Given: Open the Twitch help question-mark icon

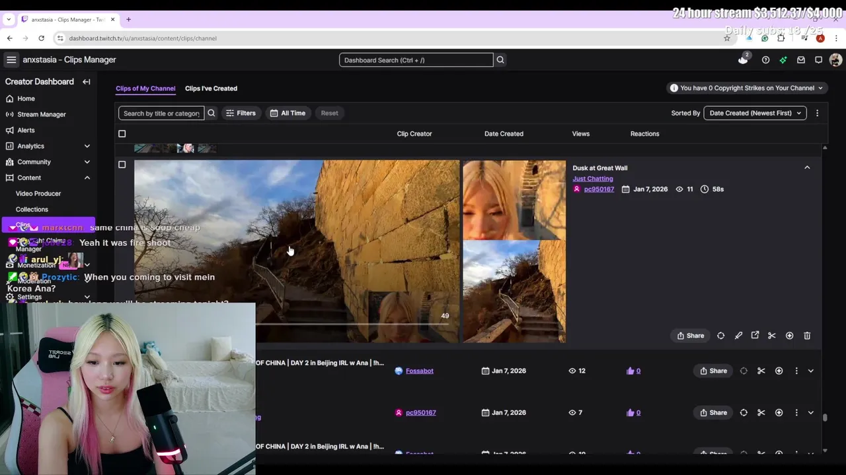Looking at the screenshot, I should pyautogui.click(x=765, y=60).
